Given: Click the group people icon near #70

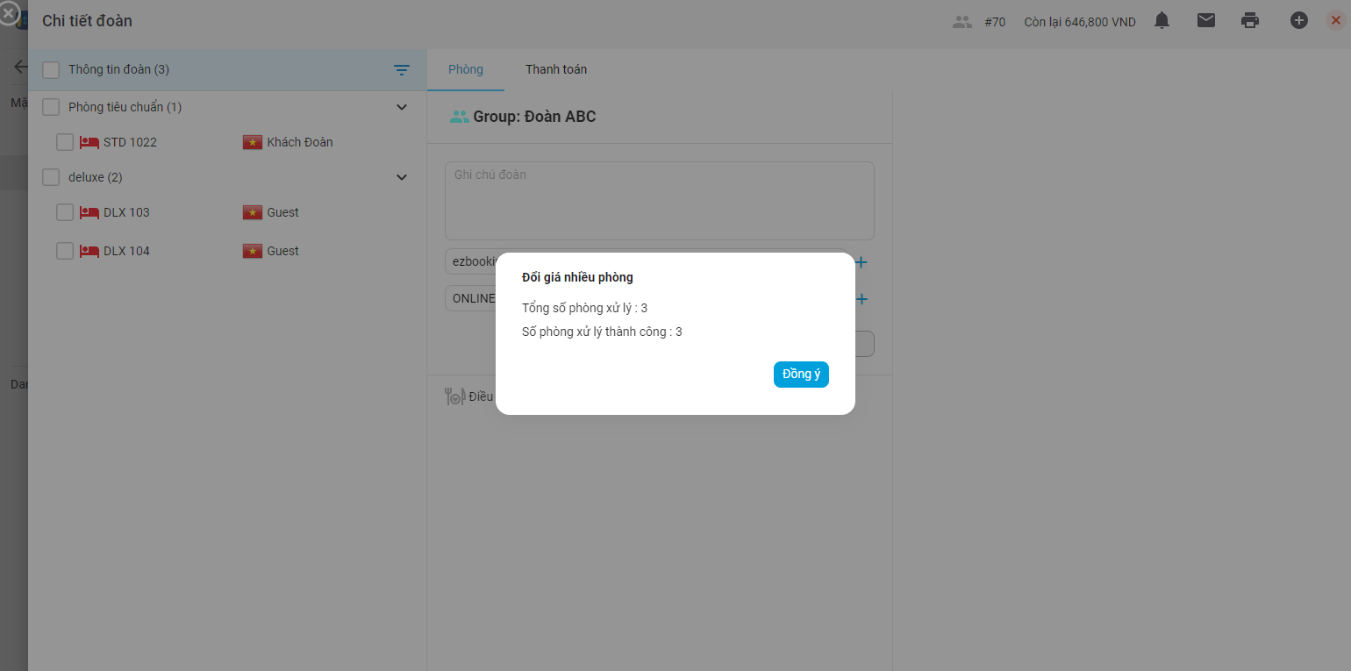Looking at the screenshot, I should [962, 22].
